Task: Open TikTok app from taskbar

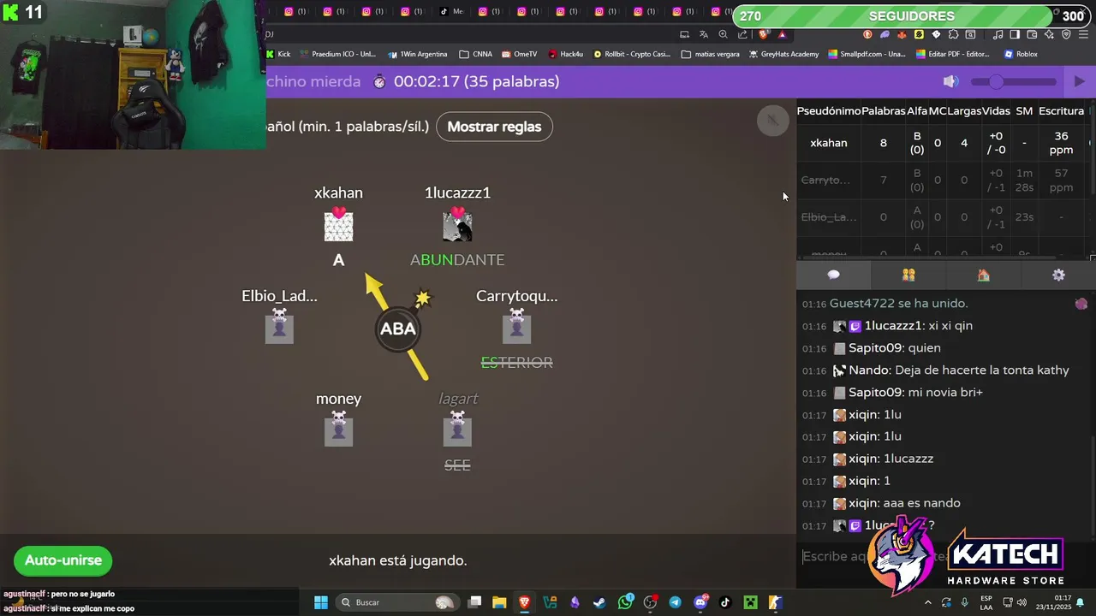Action: point(725,602)
